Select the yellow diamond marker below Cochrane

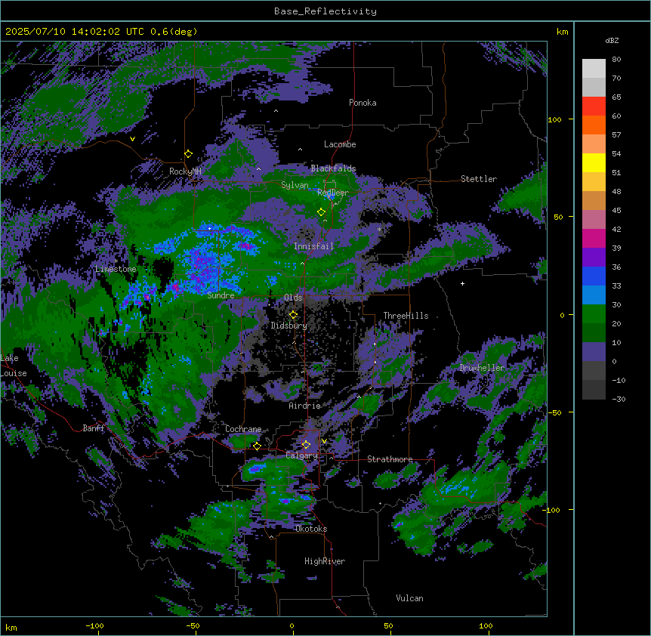pyautogui.click(x=257, y=446)
